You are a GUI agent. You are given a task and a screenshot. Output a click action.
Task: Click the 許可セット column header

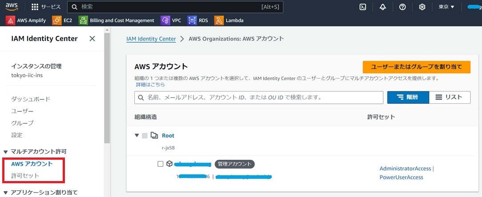pyautogui.click(x=381, y=117)
